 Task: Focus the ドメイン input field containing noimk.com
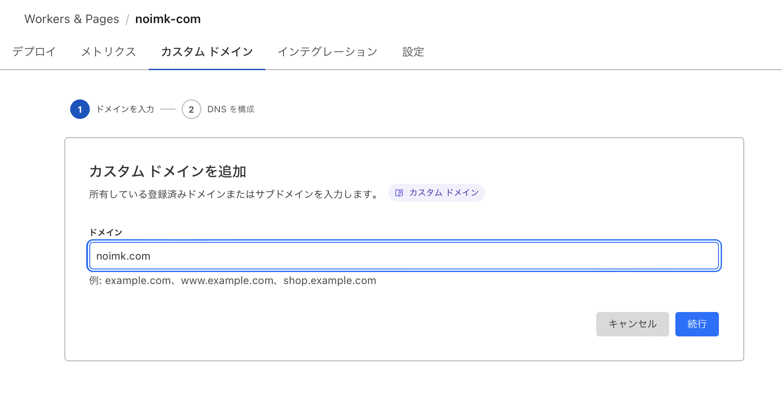tap(404, 256)
